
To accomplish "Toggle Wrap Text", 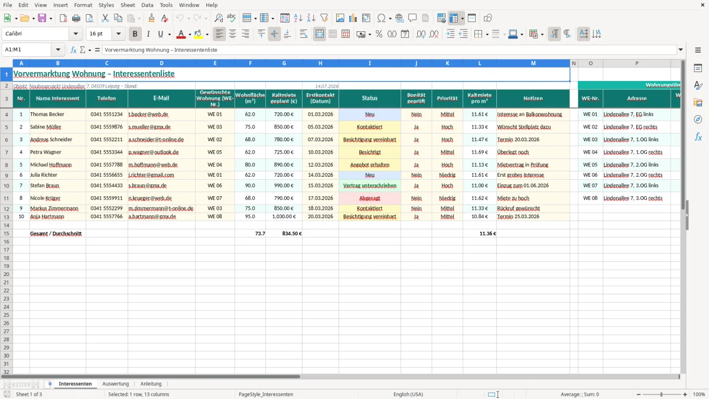I will click(x=304, y=34).
